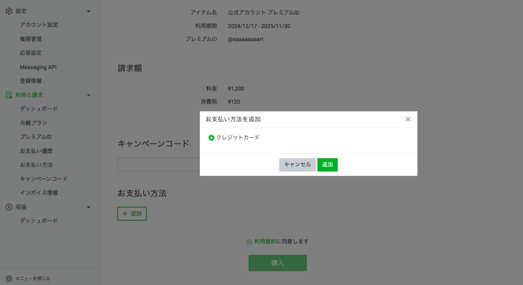This screenshot has width=523, height=285.
Task: Click the 設定 gear icon in sidebar
Action: 8,11
